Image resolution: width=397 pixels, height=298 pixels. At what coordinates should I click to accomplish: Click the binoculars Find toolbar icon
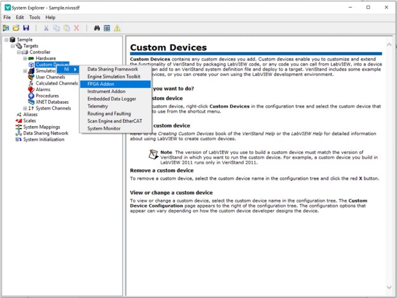(97, 28)
